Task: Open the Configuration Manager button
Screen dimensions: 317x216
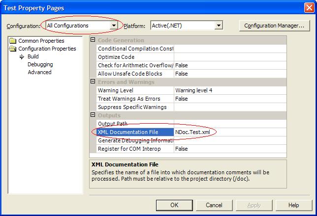Action: coord(274,26)
